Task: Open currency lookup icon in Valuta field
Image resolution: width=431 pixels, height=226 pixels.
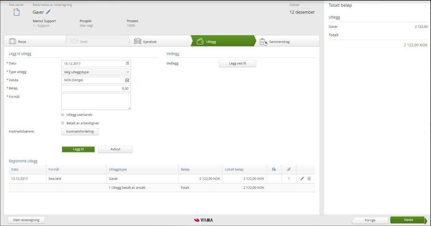Action: 127,80
